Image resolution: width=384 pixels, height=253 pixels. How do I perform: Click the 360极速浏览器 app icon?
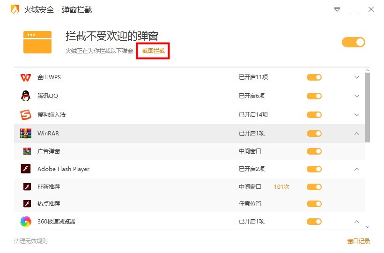coord(26,222)
